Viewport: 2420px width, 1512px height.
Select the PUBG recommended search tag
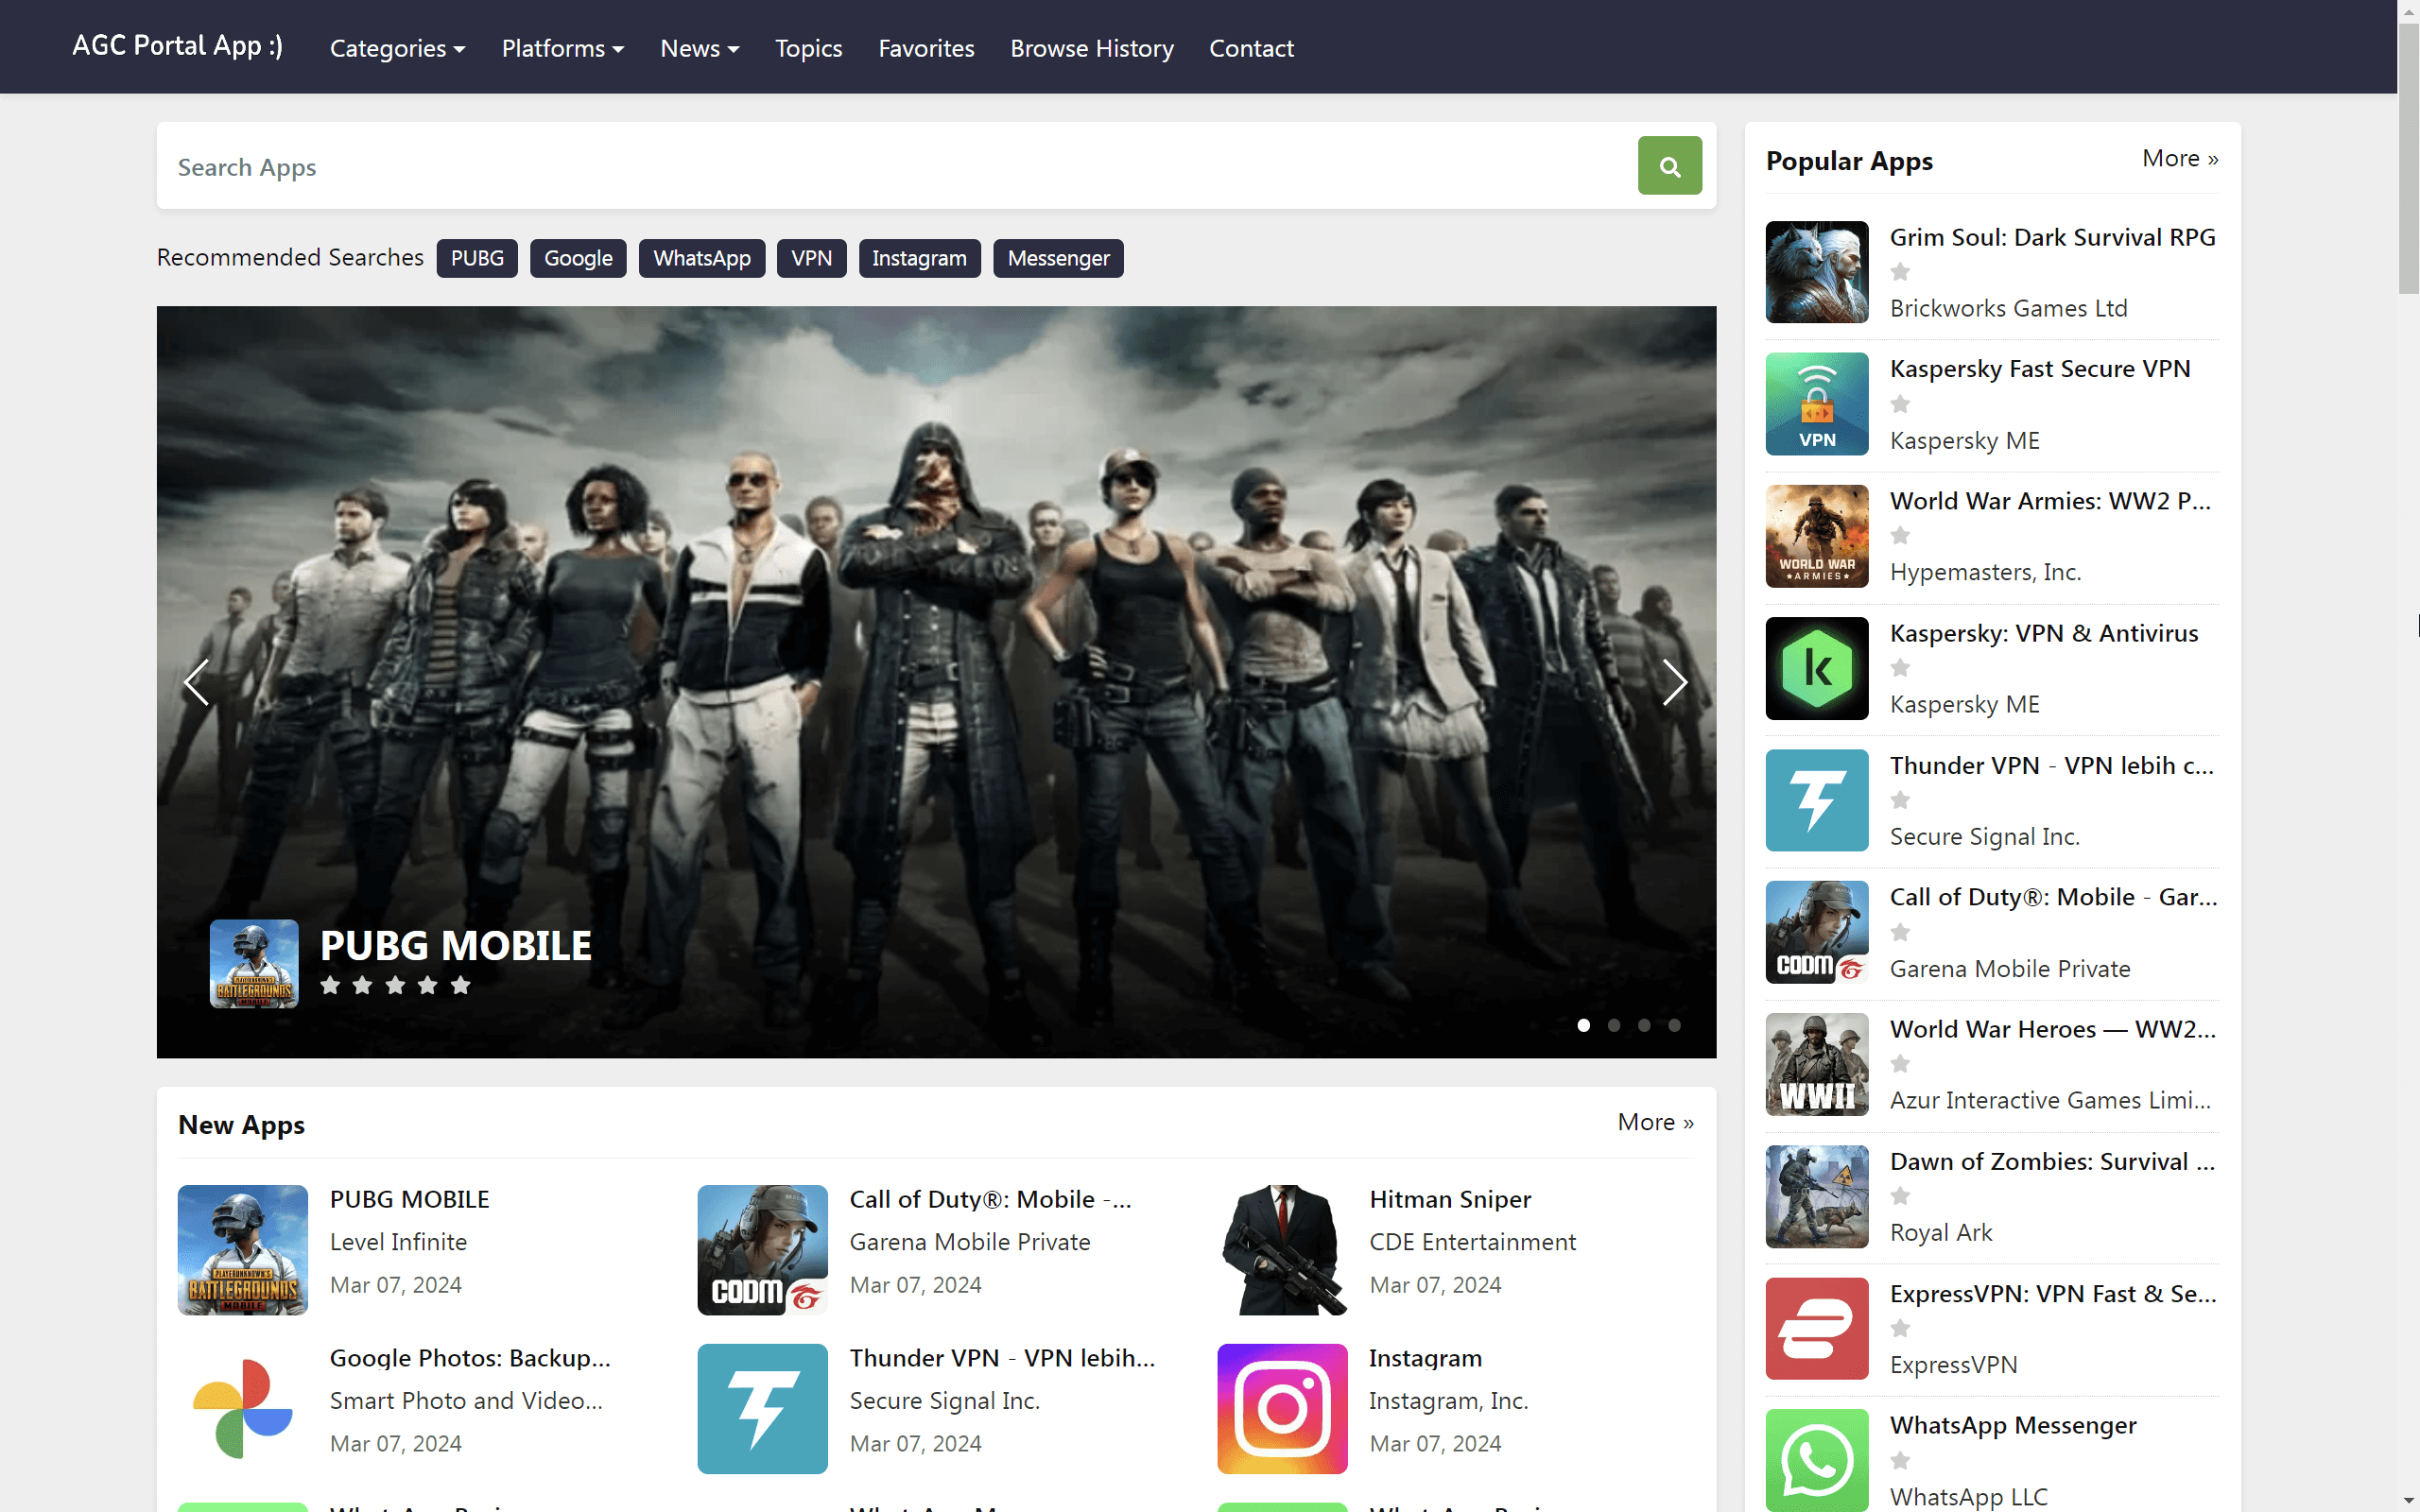(477, 258)
